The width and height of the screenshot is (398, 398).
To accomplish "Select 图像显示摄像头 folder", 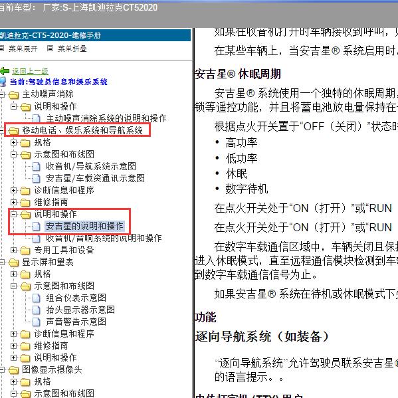I will 52,369.
